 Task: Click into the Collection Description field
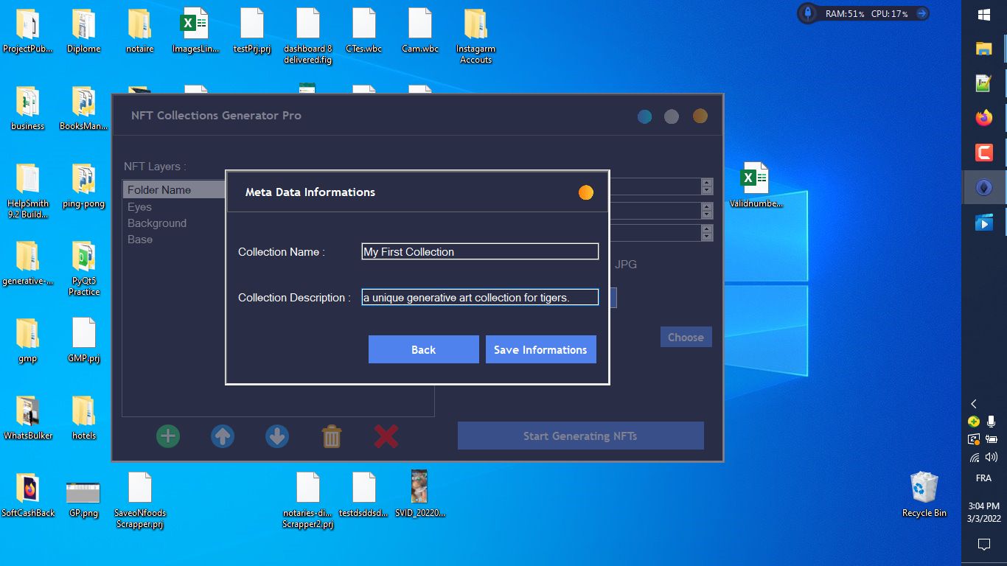pos(480,298)
